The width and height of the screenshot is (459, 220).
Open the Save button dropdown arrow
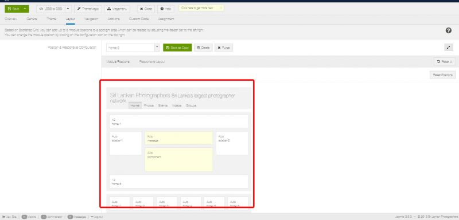click(x=25, y=9)
